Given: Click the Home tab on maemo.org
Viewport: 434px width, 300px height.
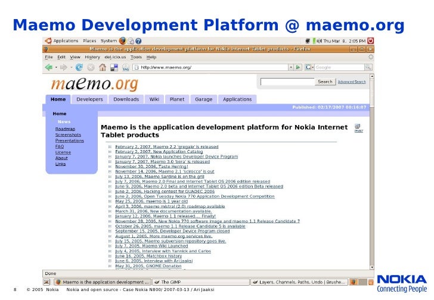Looking at the screenshot, I should [58, 99].
